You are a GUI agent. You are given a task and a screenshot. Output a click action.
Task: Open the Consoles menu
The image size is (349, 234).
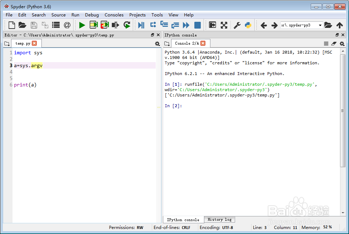[x=114, y=15]
